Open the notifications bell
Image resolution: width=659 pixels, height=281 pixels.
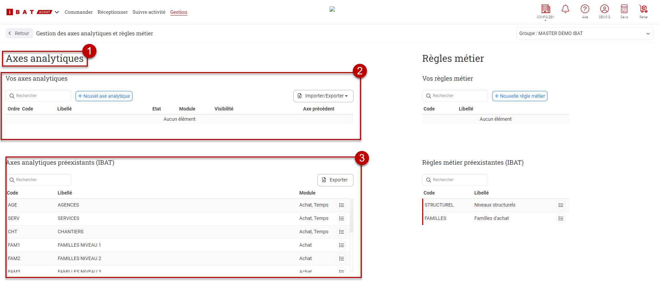(x=565, y=9)
